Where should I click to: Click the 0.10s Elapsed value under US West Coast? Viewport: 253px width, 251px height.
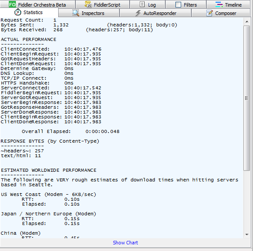[x=72, y=204]
